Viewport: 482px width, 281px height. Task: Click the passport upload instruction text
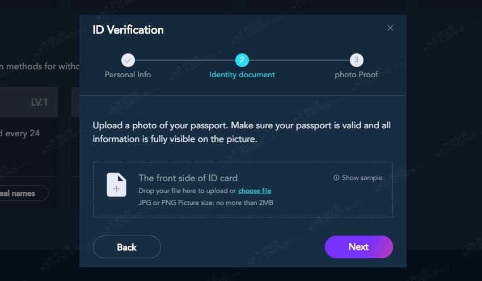tap(242, 132)
